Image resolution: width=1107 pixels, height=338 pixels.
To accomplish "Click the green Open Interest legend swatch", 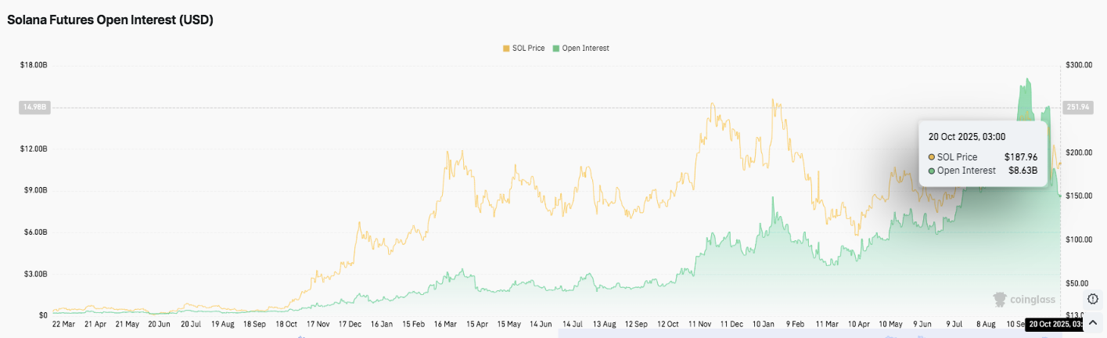I will click(556, 49).
